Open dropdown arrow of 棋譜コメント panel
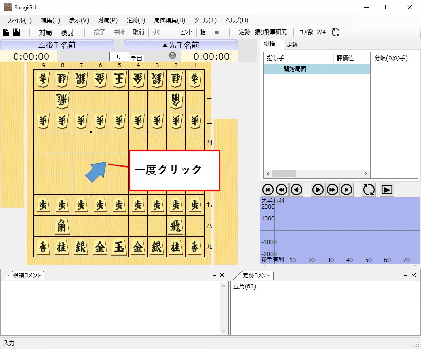The image size is (421, 349). pos(214,275)
